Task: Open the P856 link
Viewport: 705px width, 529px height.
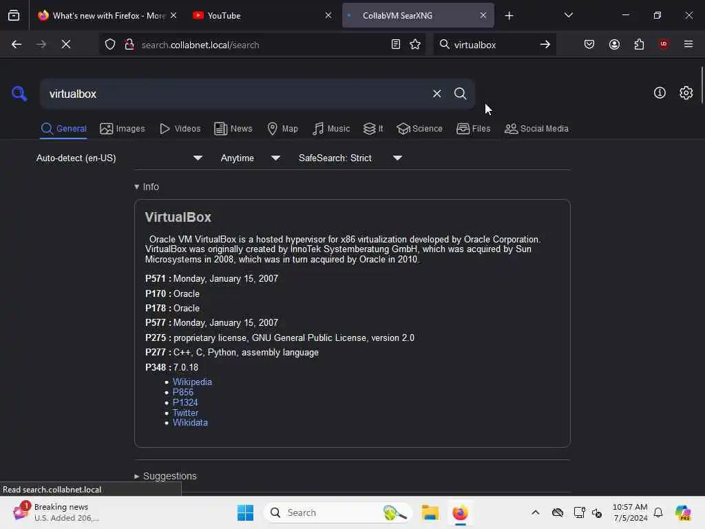Action: click(183, 392)
